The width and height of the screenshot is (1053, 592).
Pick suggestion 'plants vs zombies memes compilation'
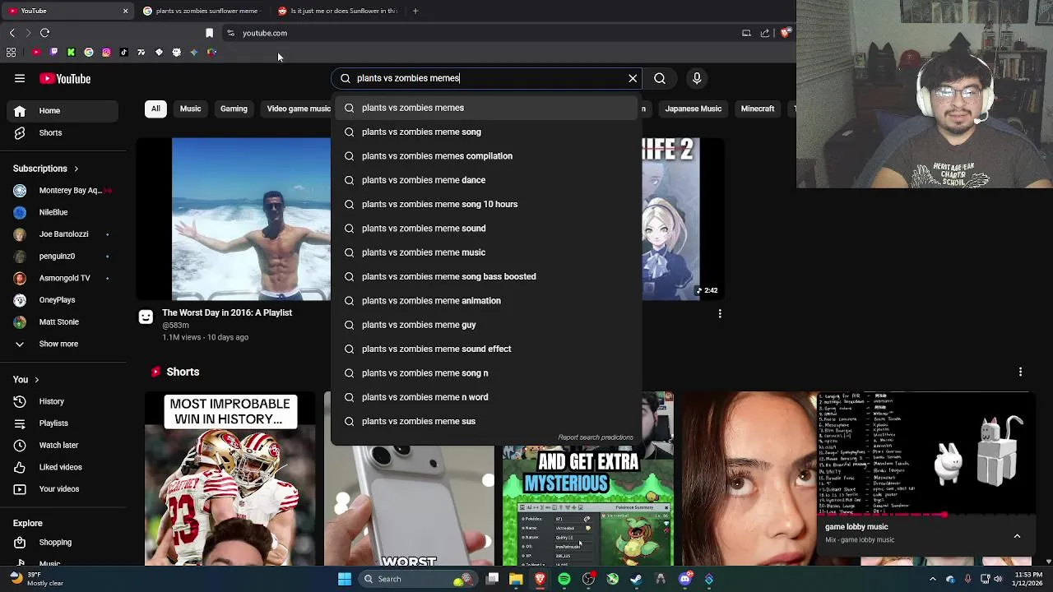(485, 156)
